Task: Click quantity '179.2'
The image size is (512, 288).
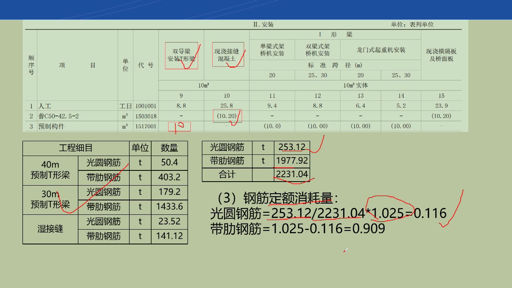Action: click(169, 192)
